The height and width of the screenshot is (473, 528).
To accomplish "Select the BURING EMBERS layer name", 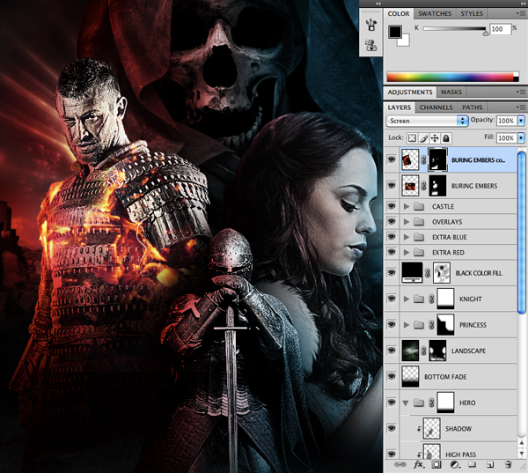I will (x=475, y=186).
